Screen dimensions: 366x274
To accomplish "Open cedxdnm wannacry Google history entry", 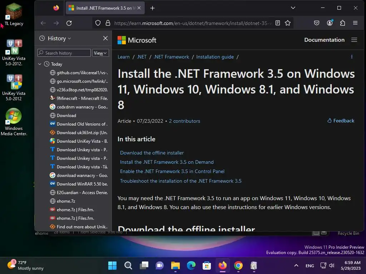I will tap(79, 107).
